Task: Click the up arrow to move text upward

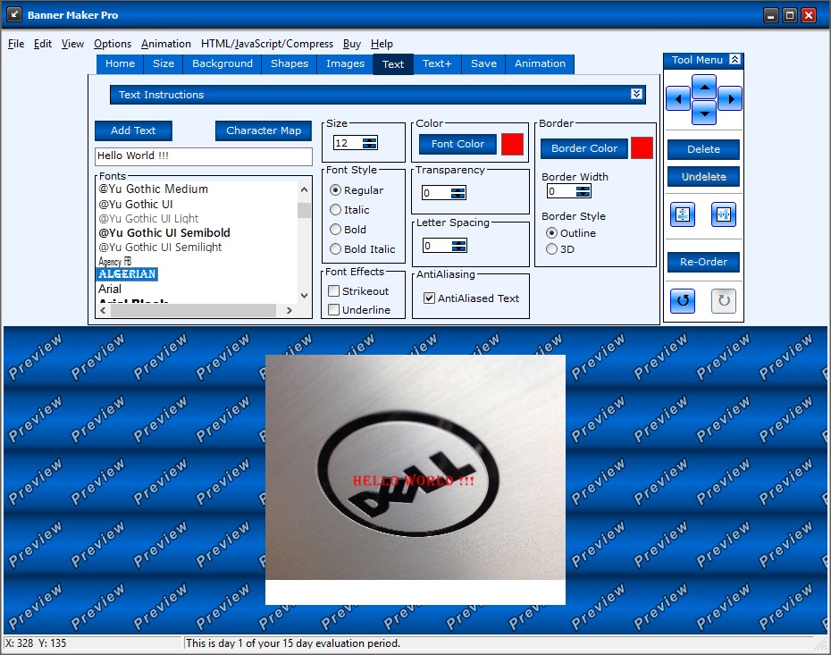Action: (x=705, y=87)
